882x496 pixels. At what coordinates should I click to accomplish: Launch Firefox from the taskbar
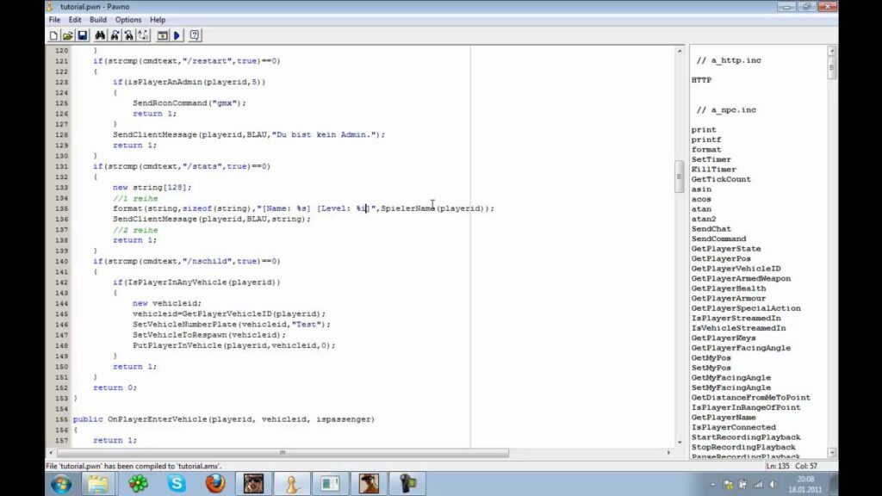[215, 483]
